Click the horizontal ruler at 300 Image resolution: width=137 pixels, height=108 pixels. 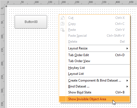coord(90,2)
